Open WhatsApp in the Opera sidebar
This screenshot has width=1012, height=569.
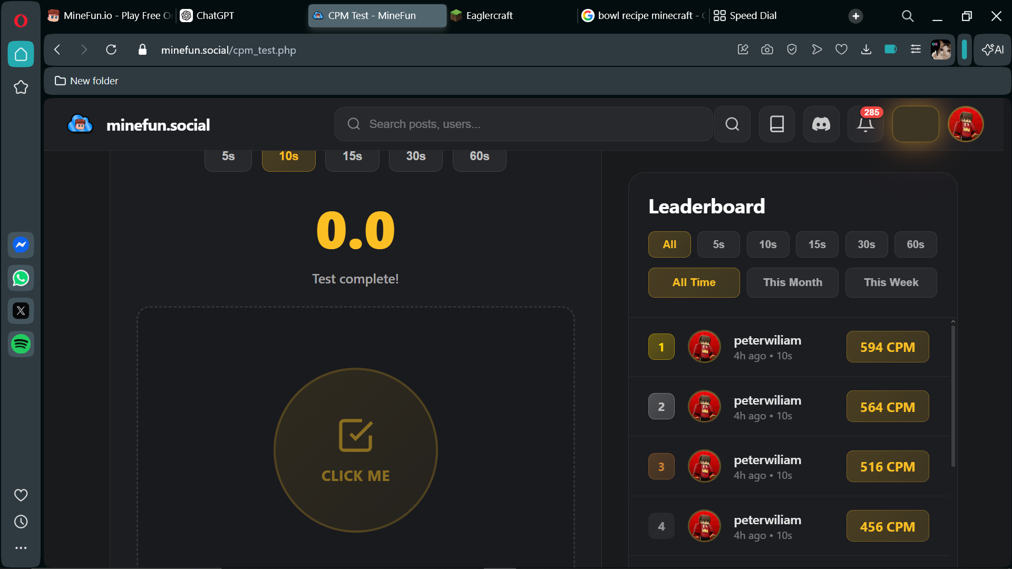[21, 278]
